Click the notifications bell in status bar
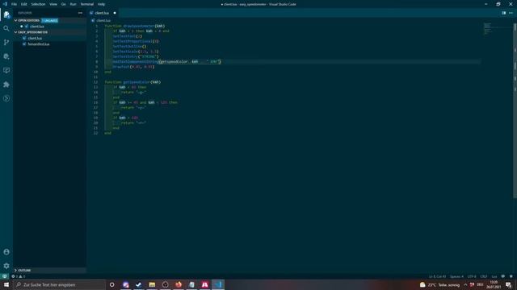Screen dimensions: 517x290 [x=511, y=276]
